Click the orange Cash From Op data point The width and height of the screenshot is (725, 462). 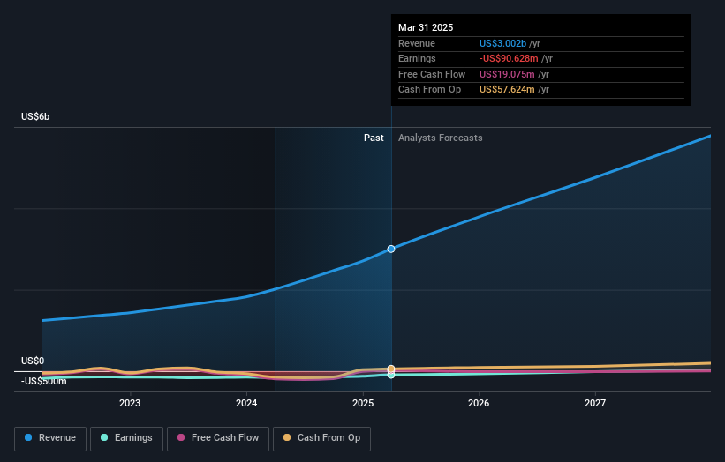(391, 369)
